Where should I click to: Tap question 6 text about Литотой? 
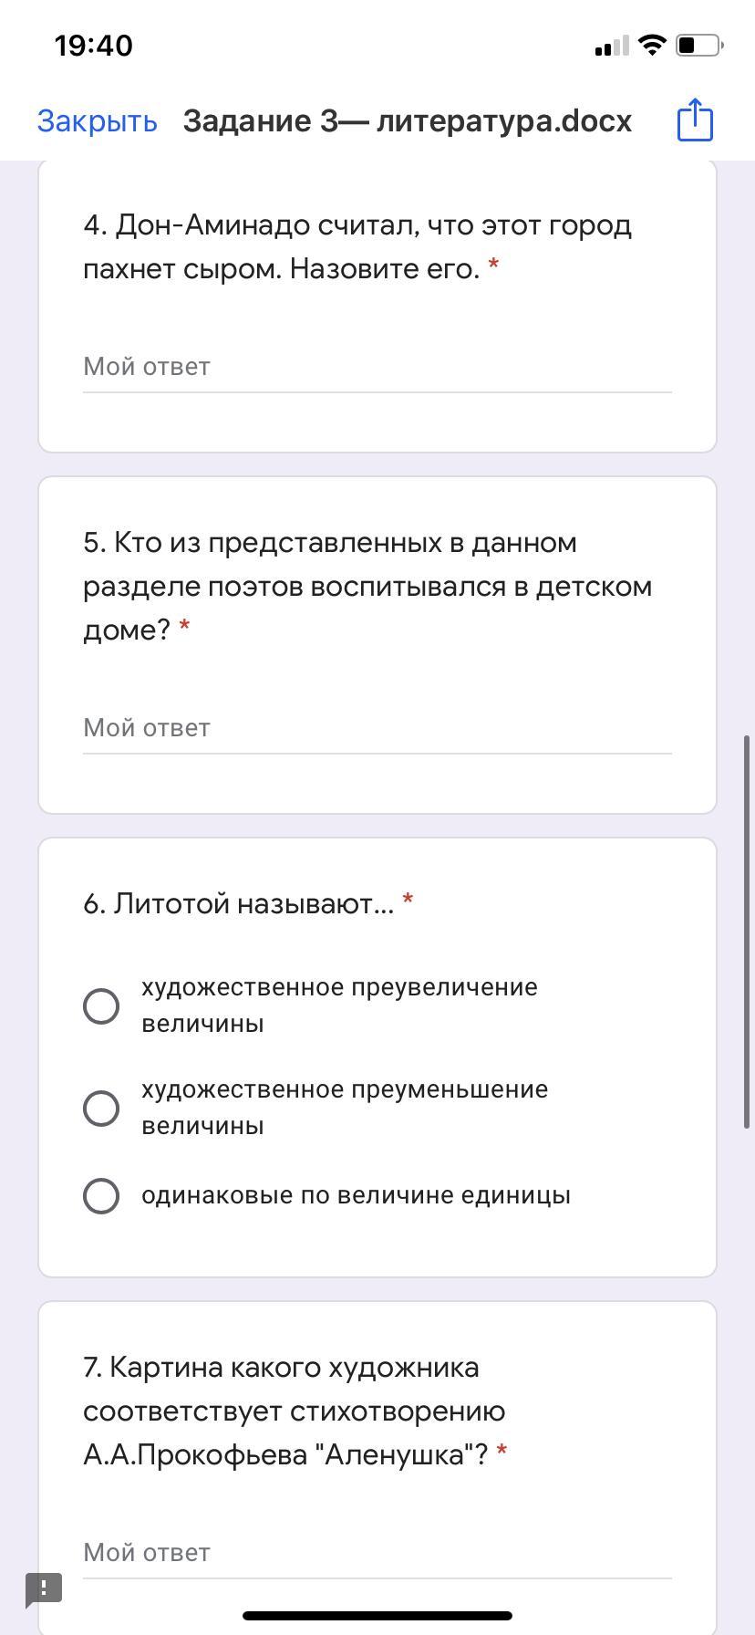[x=239, y=903]
